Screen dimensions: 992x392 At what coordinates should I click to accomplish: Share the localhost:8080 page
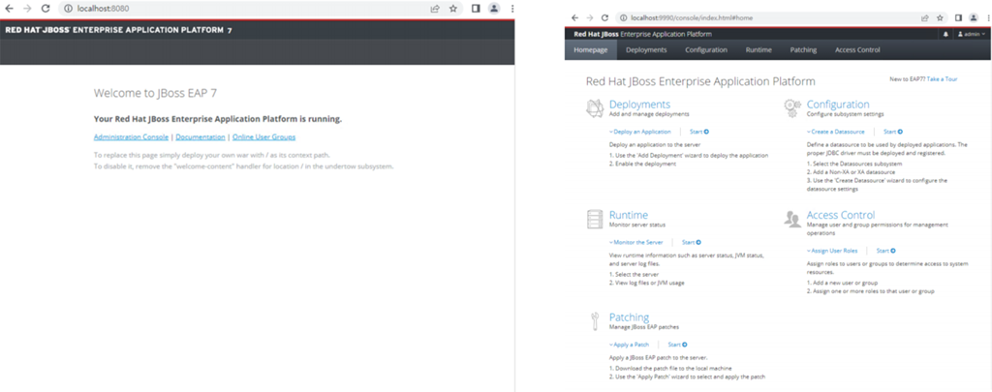point(435,9)
